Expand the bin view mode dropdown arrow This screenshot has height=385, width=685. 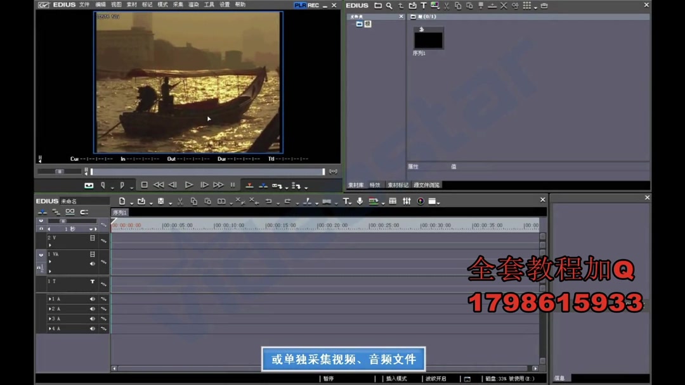tap(535, 5)
